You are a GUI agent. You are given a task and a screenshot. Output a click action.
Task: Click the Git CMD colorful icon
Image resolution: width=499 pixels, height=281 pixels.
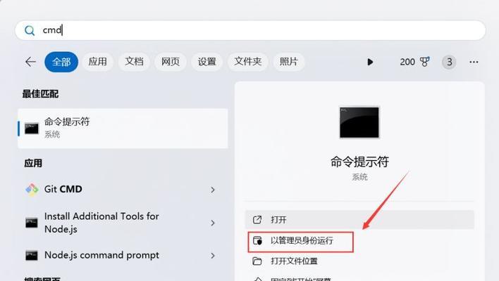click(x=32, y=190)
